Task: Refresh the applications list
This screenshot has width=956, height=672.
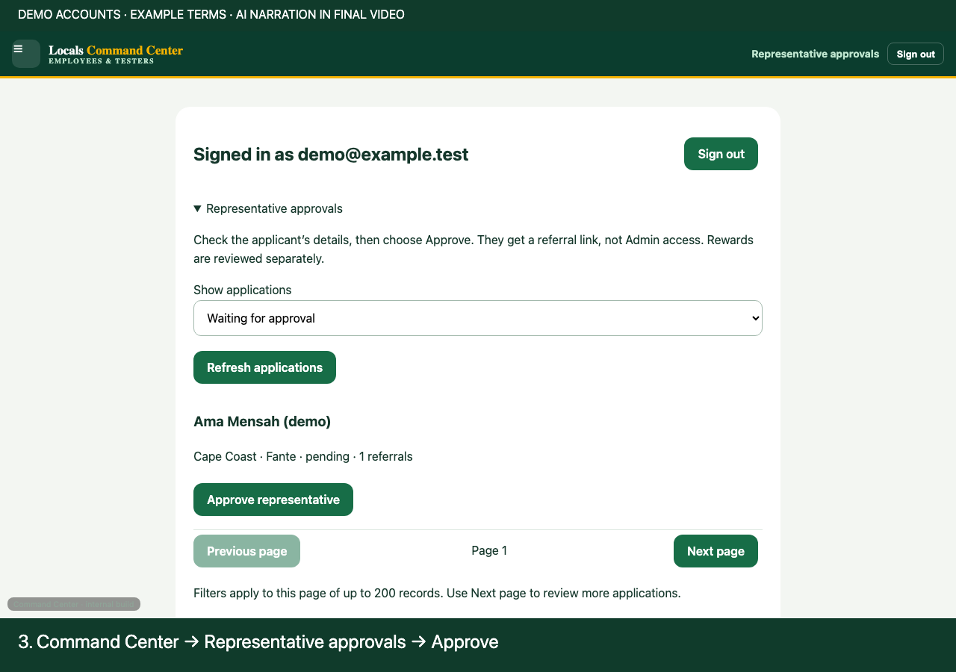Action: pos(264,367)
